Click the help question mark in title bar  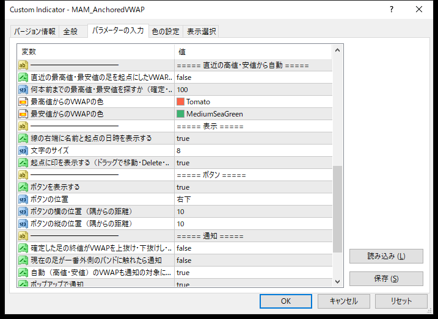pos(392,10)
